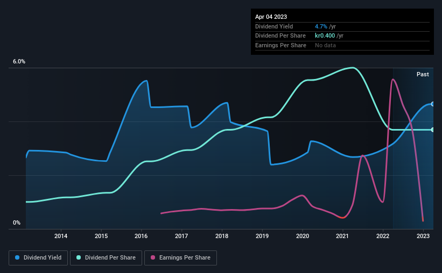Click the teal endpoint marker of the Dividend Per Share line

(x=433, y=130)
